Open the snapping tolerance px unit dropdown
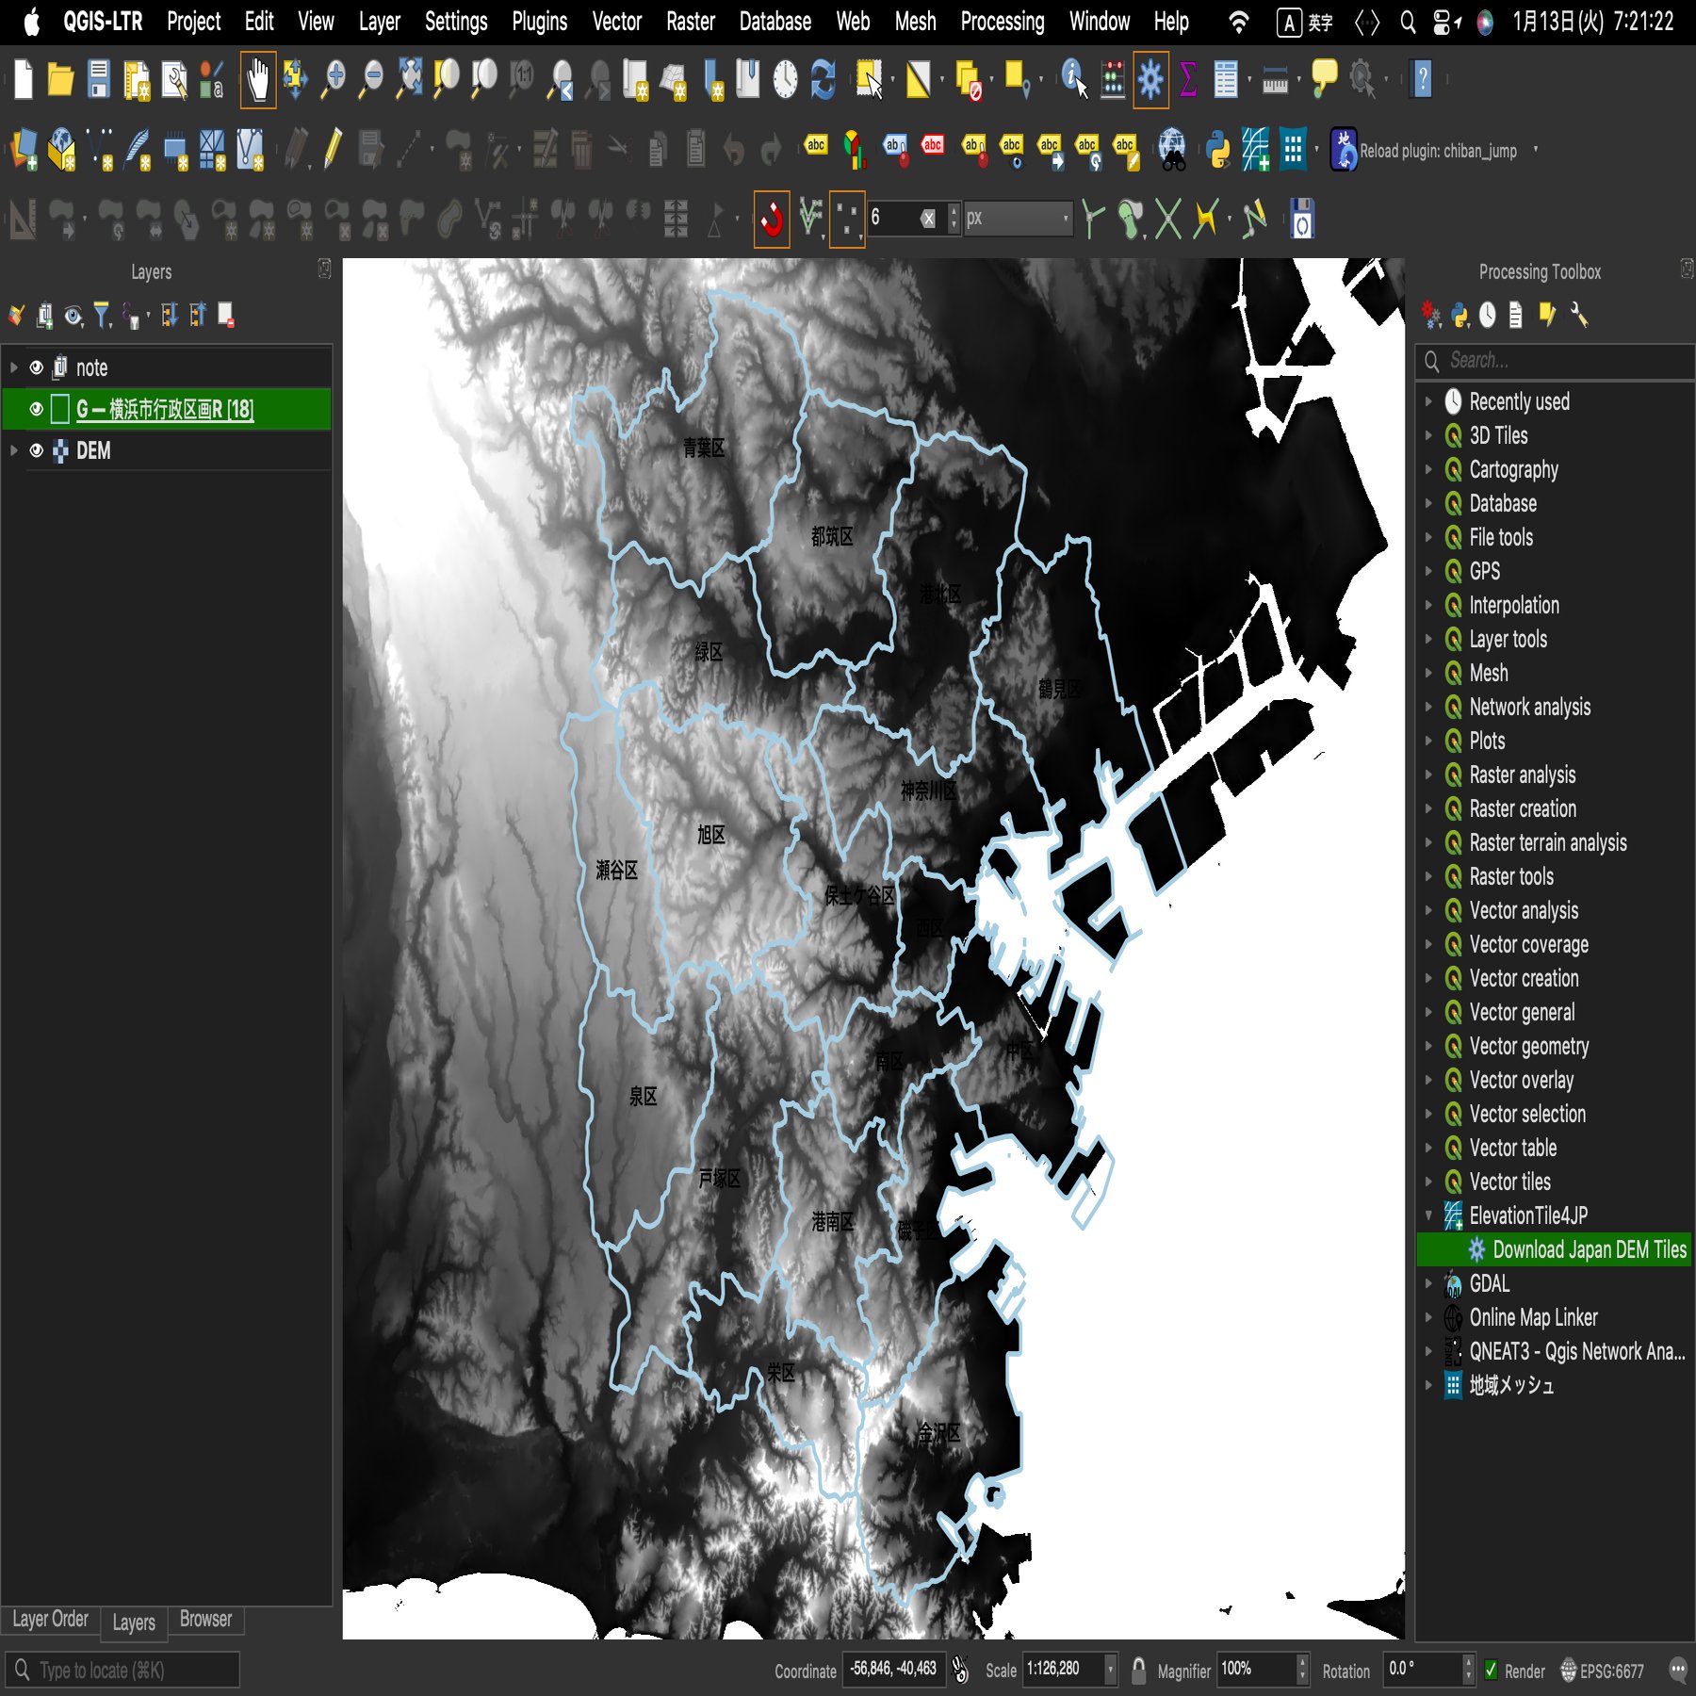The width and height of the screenshot is (1696, 1696). [1019, 219]
